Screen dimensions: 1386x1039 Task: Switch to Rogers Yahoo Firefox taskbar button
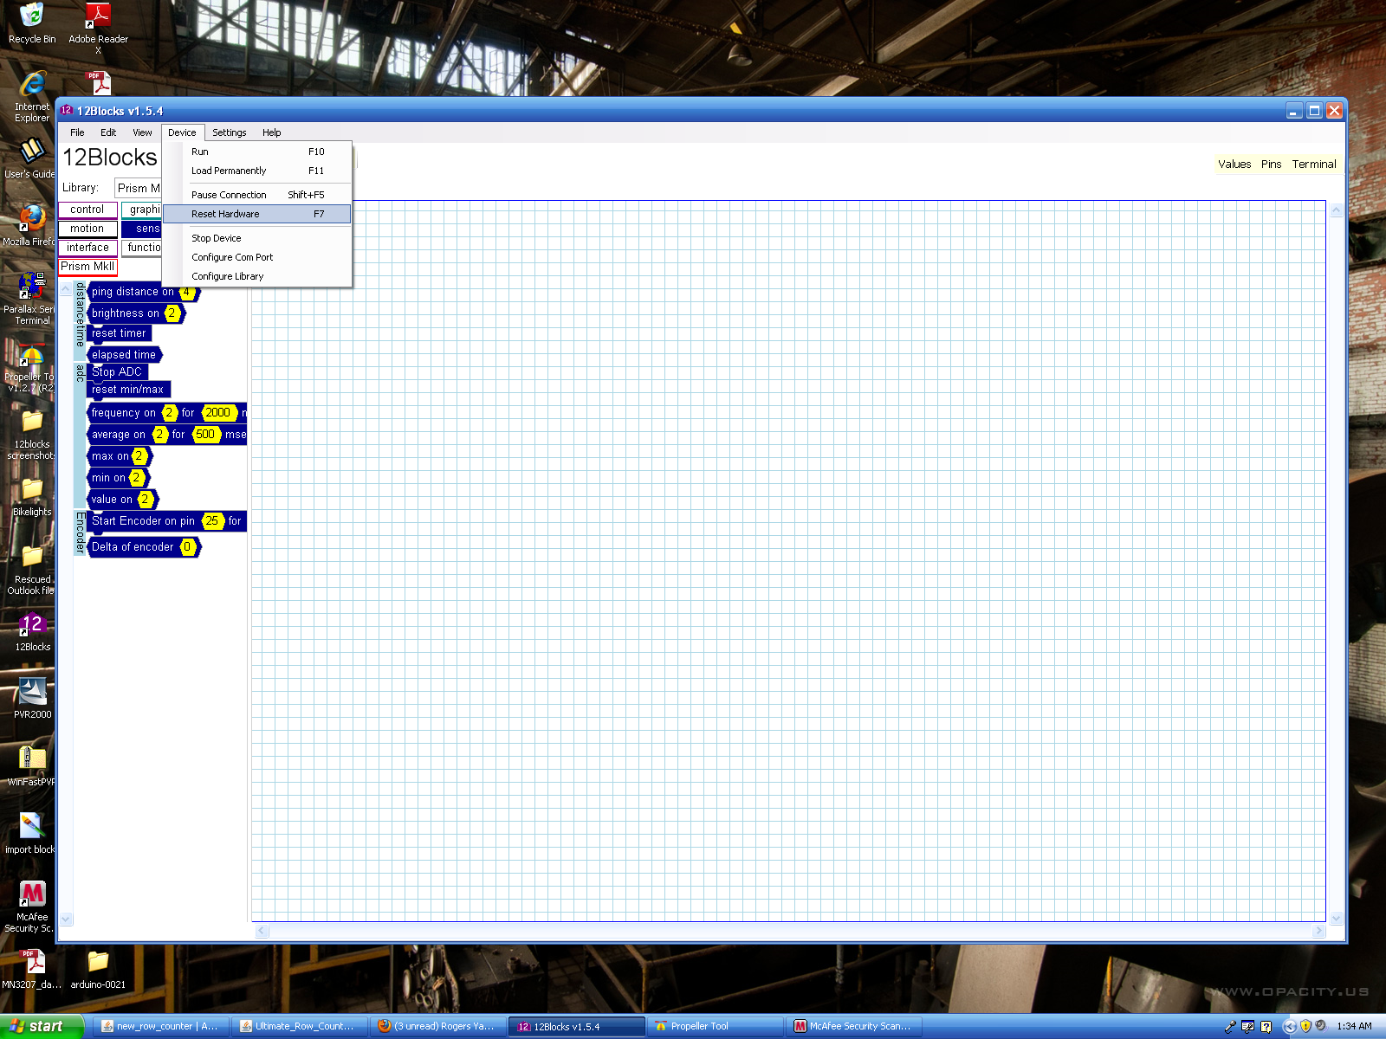point(438,1027)
